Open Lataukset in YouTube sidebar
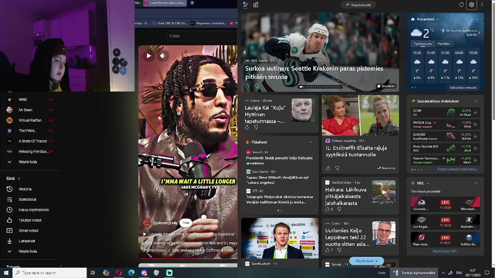This screenshot has height=278, width=495. [27, 241]
